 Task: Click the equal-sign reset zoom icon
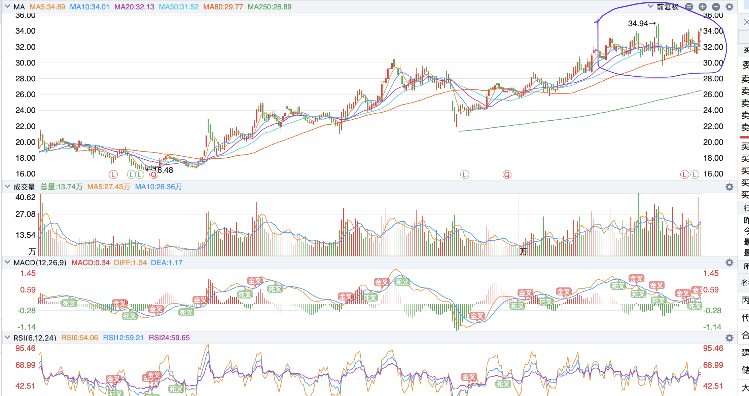point(689,7)
